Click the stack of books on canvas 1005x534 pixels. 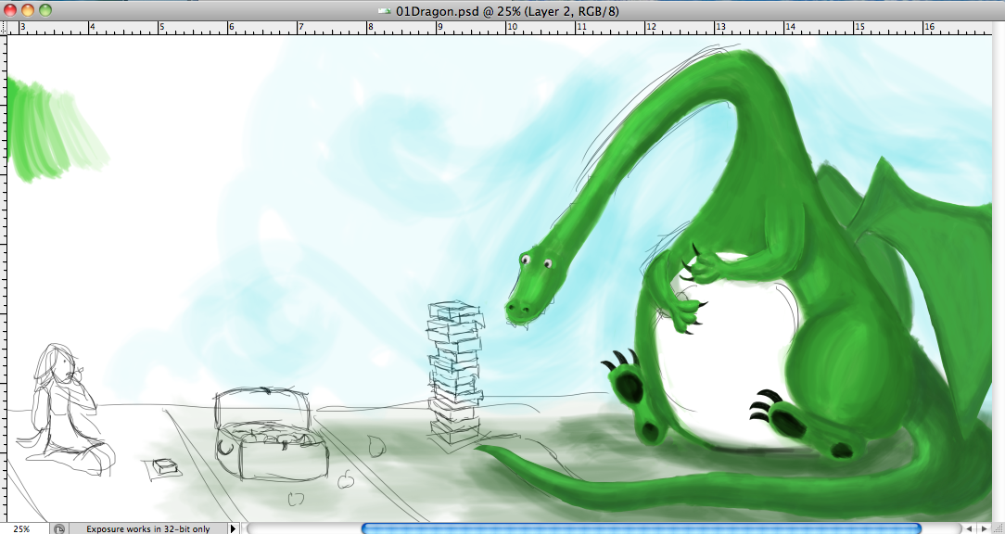tap(456, 375)
